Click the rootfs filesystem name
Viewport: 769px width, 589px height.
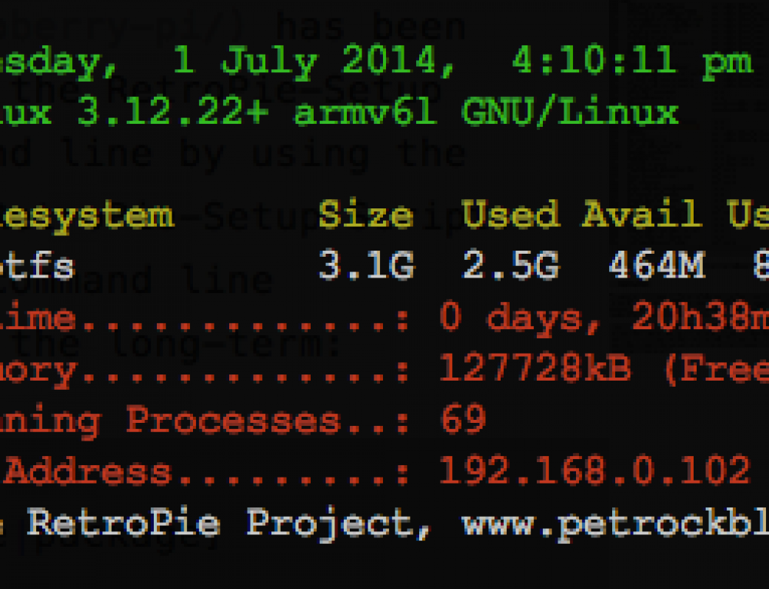(x=37, y=267)
